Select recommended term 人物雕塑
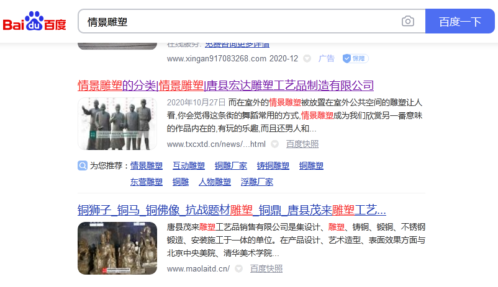 [215, 182]
